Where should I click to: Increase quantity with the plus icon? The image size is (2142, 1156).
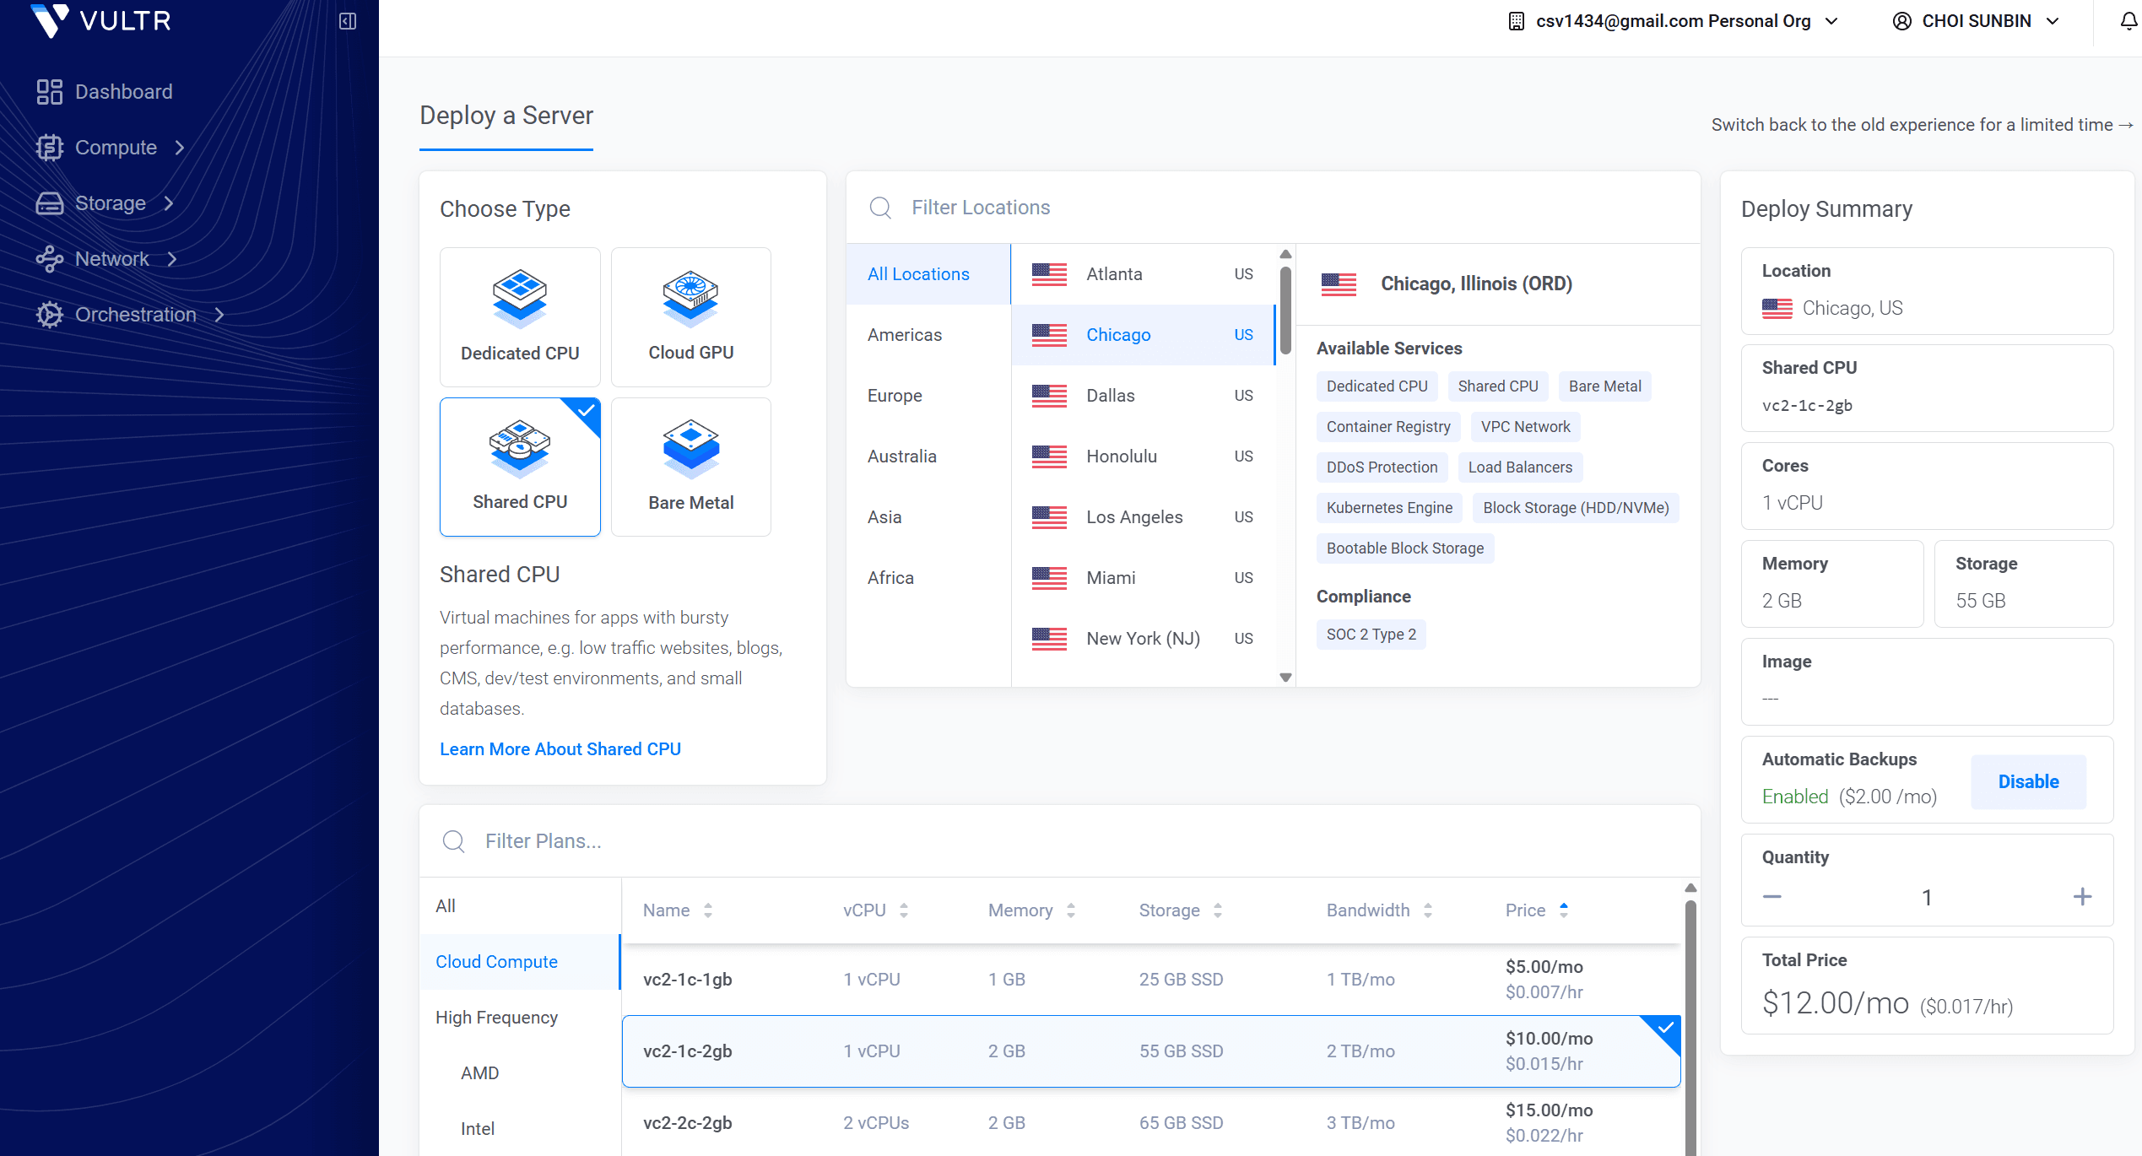click(2082, 896)
